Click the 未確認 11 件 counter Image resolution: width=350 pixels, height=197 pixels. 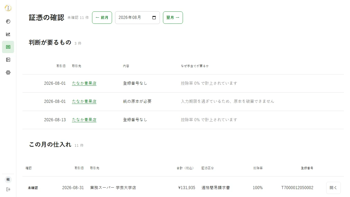point(78,18)
